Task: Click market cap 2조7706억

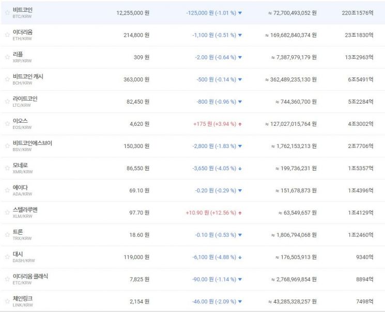Action: (360, 146)
